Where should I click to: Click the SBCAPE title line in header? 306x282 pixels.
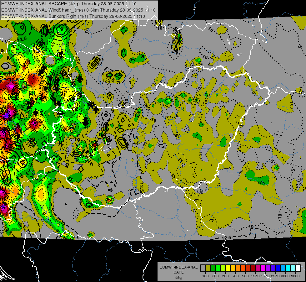coord(69,4)
